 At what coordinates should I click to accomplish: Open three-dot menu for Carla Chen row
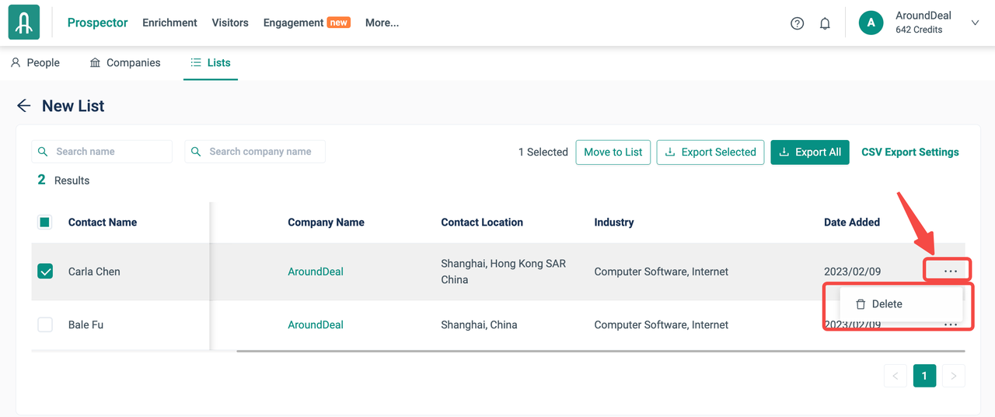click(950, 271)
